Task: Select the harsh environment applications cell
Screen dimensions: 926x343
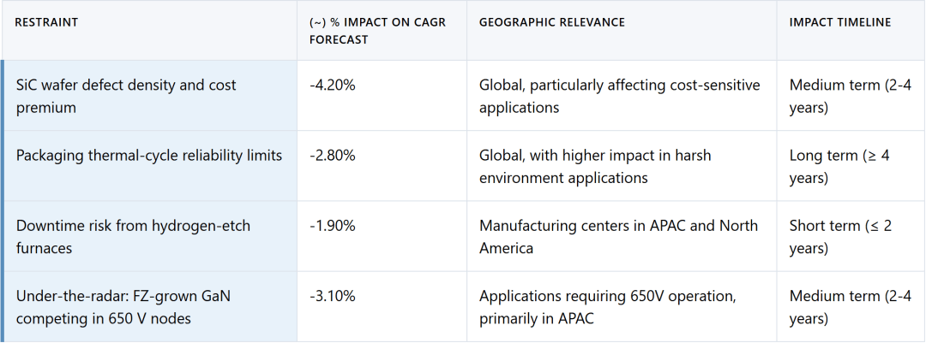Action: (595, 167)
